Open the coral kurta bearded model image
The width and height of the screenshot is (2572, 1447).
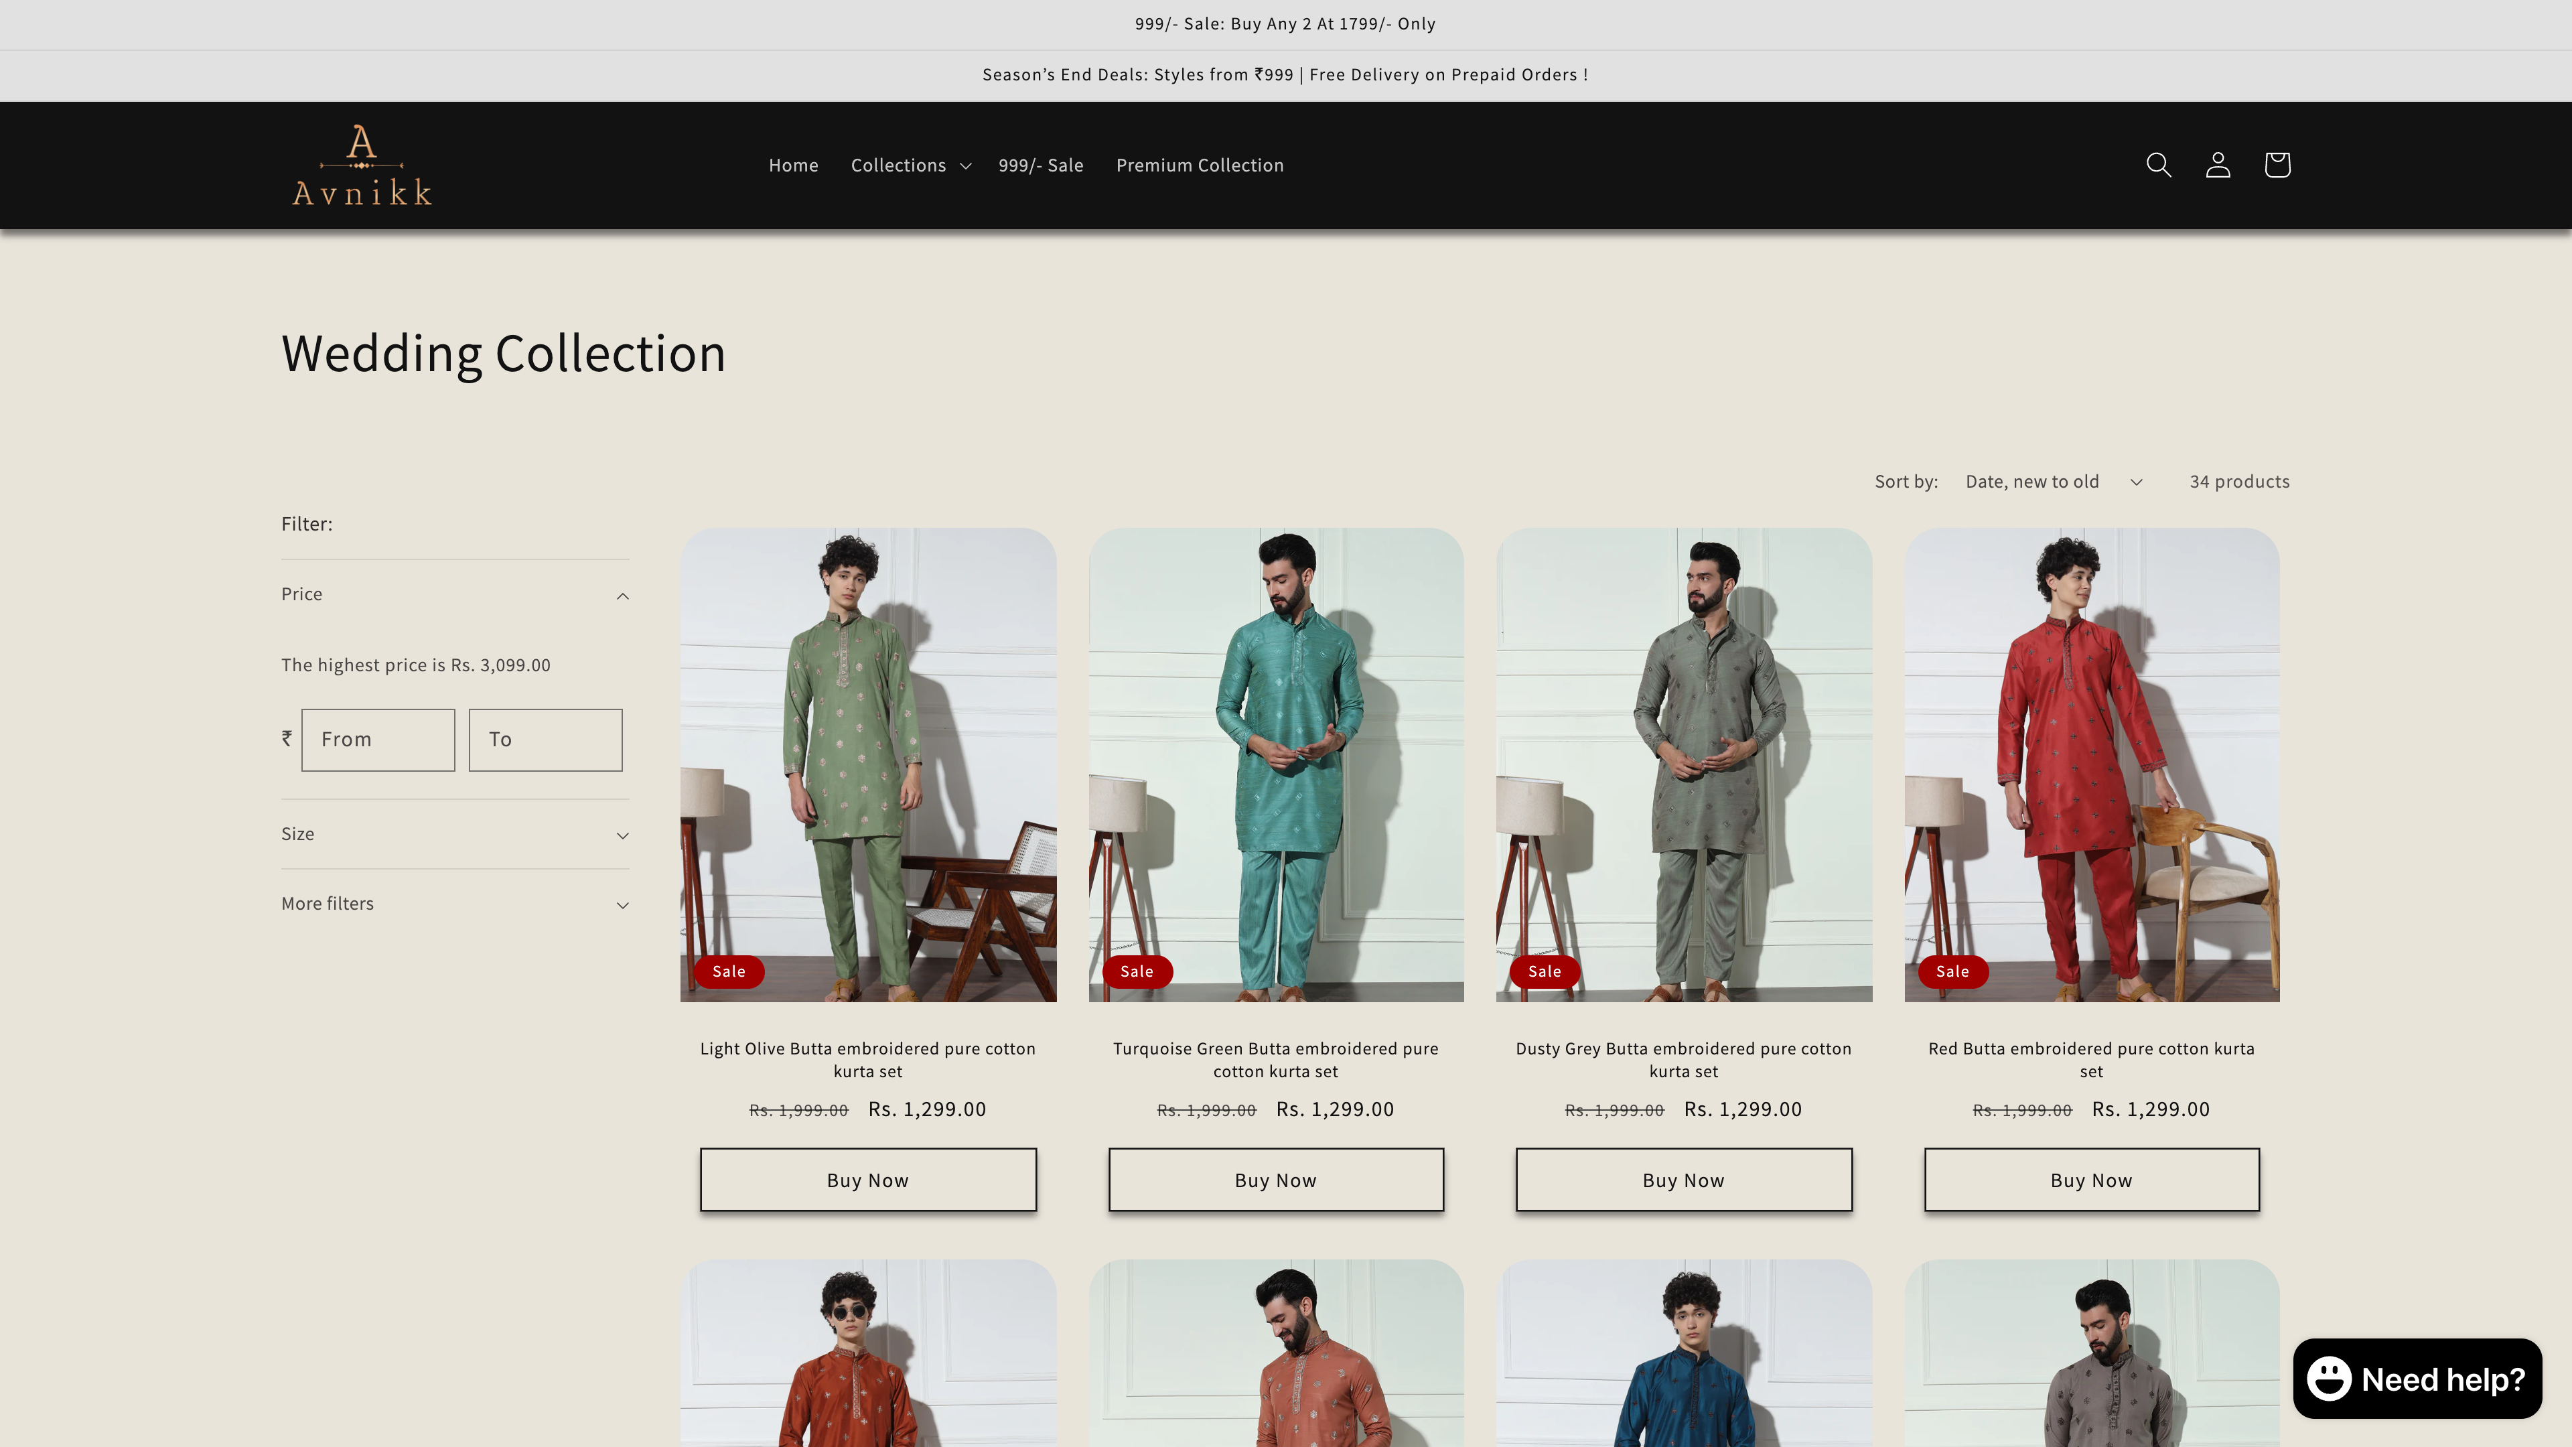1275,1353
